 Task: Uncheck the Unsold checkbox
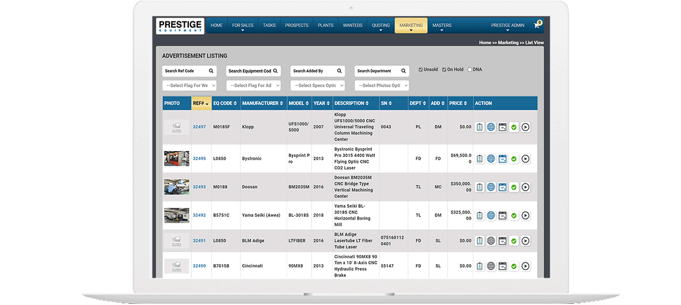(x=421, y=70)
